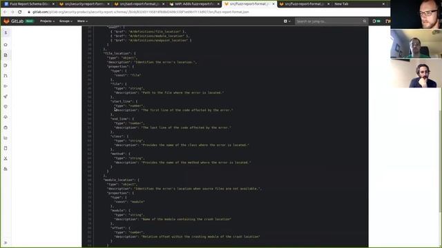Click the browser forward button
This screenshot has width=442, height=248.
(x=12, y=12)
